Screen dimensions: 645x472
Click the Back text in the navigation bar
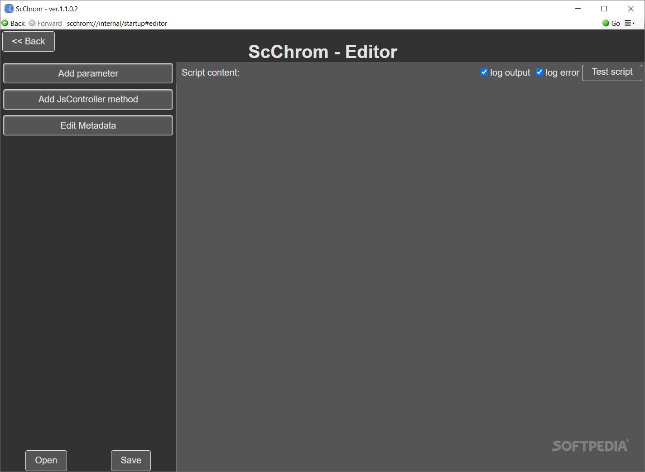point(18,24)
